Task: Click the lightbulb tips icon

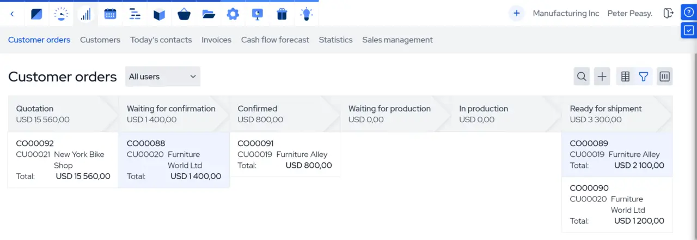Action: tap(307, 14)
